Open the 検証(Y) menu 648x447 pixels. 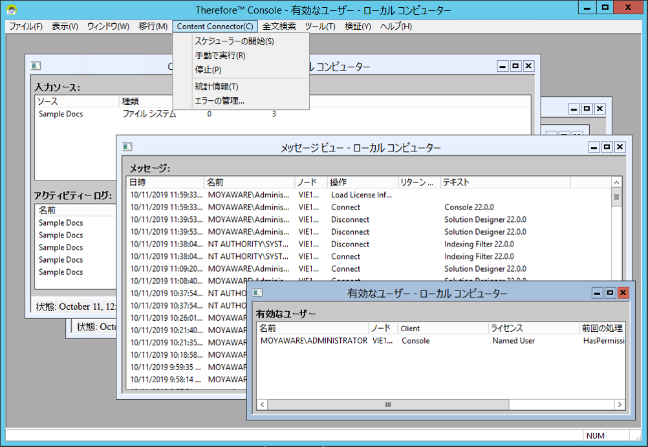click(358, 26)
